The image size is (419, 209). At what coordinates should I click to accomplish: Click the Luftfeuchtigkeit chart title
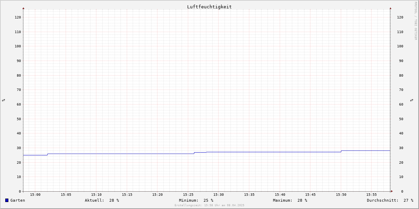[209, 7]
